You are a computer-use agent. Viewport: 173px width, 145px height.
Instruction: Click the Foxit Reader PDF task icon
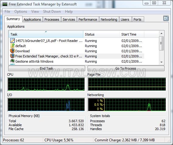pyautogui.click(x=12, y=40)
